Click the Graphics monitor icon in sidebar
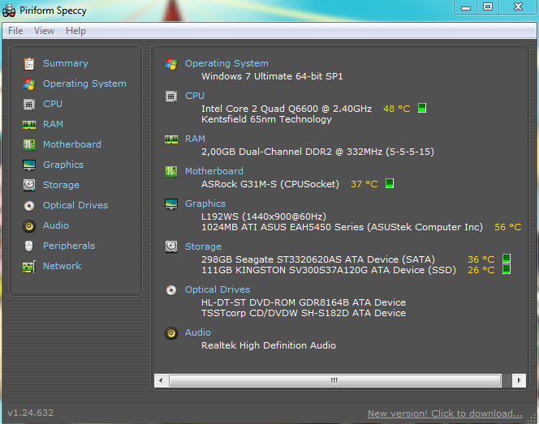 click(29, 165)
